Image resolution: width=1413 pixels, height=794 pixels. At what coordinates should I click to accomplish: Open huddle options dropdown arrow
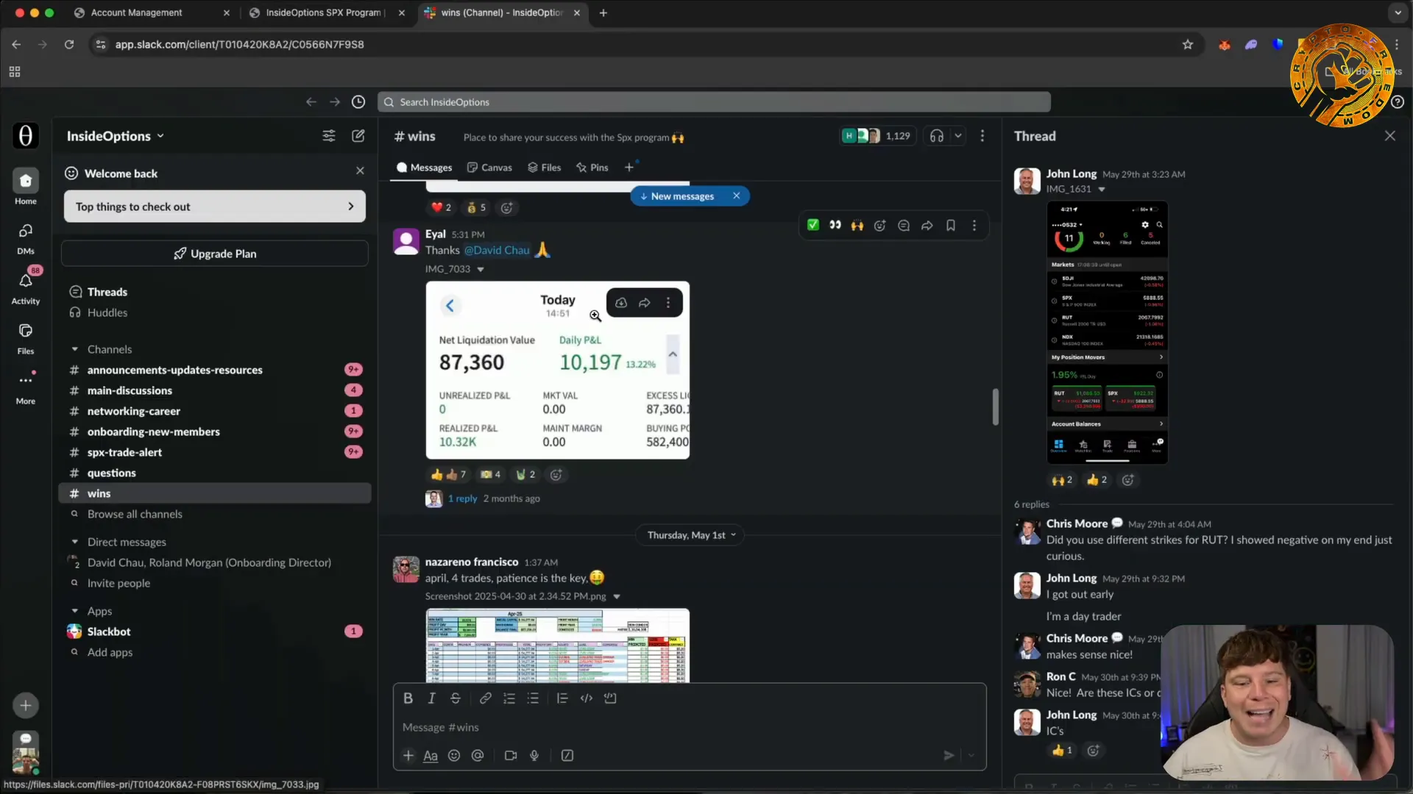pyautogui.click(x=958, y=136)
